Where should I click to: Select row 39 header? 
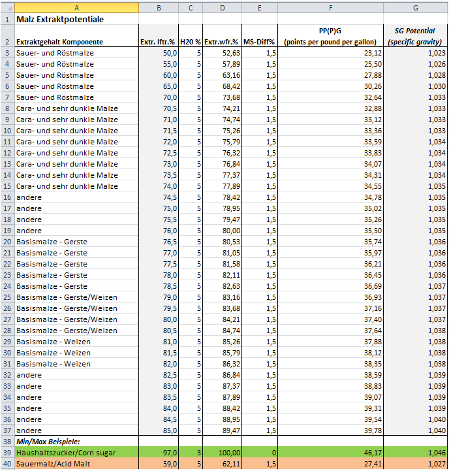(7, 453)
